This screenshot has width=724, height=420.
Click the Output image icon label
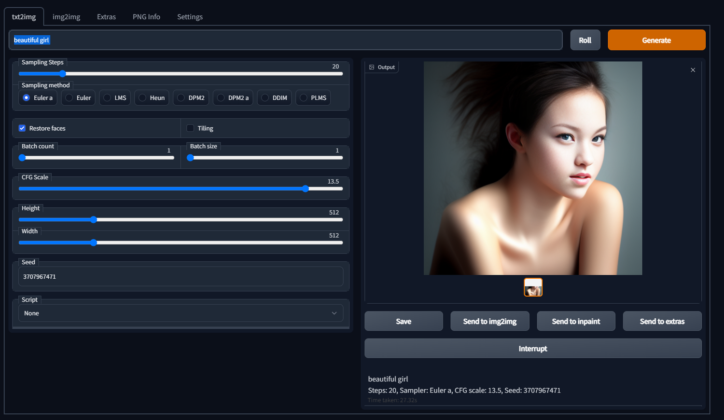click(382, 67)
